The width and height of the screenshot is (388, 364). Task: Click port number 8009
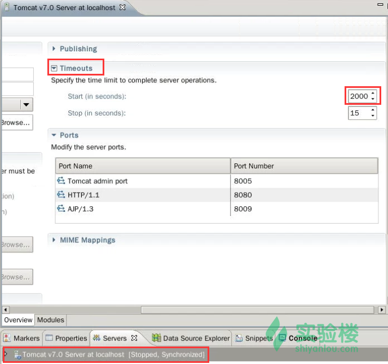pyautogui.click(x=242, y=208)
